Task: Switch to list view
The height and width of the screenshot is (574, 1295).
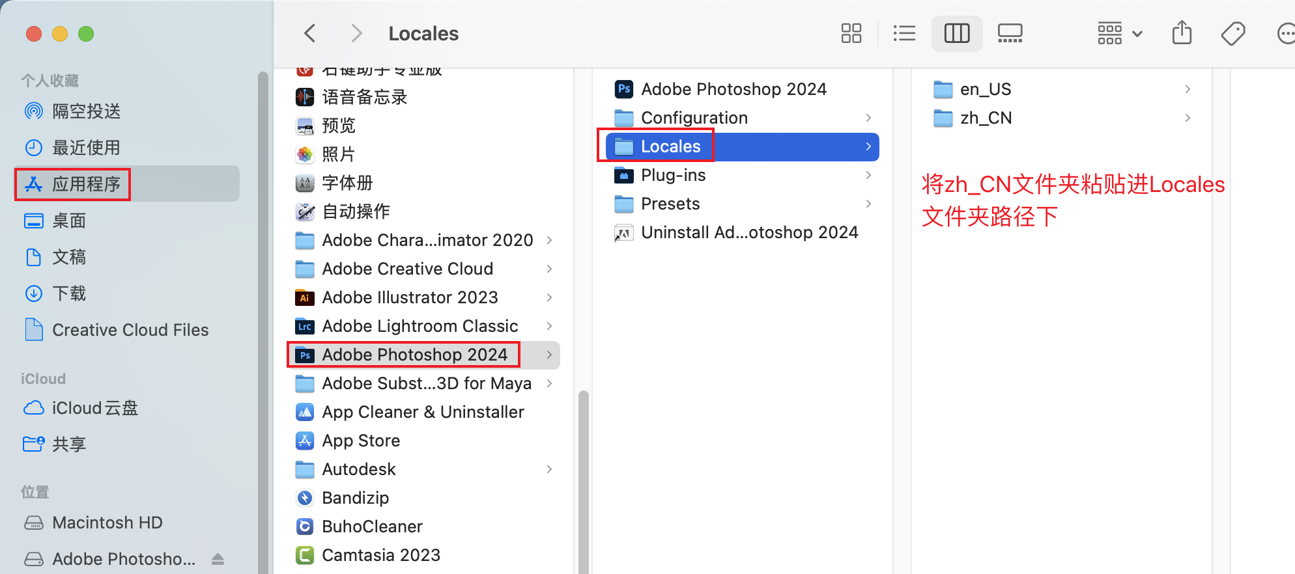Action: click(904, 33)
